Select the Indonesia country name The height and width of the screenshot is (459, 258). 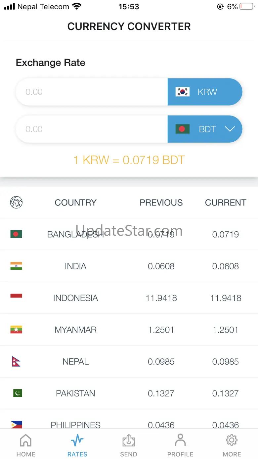[x=76, y=298]
